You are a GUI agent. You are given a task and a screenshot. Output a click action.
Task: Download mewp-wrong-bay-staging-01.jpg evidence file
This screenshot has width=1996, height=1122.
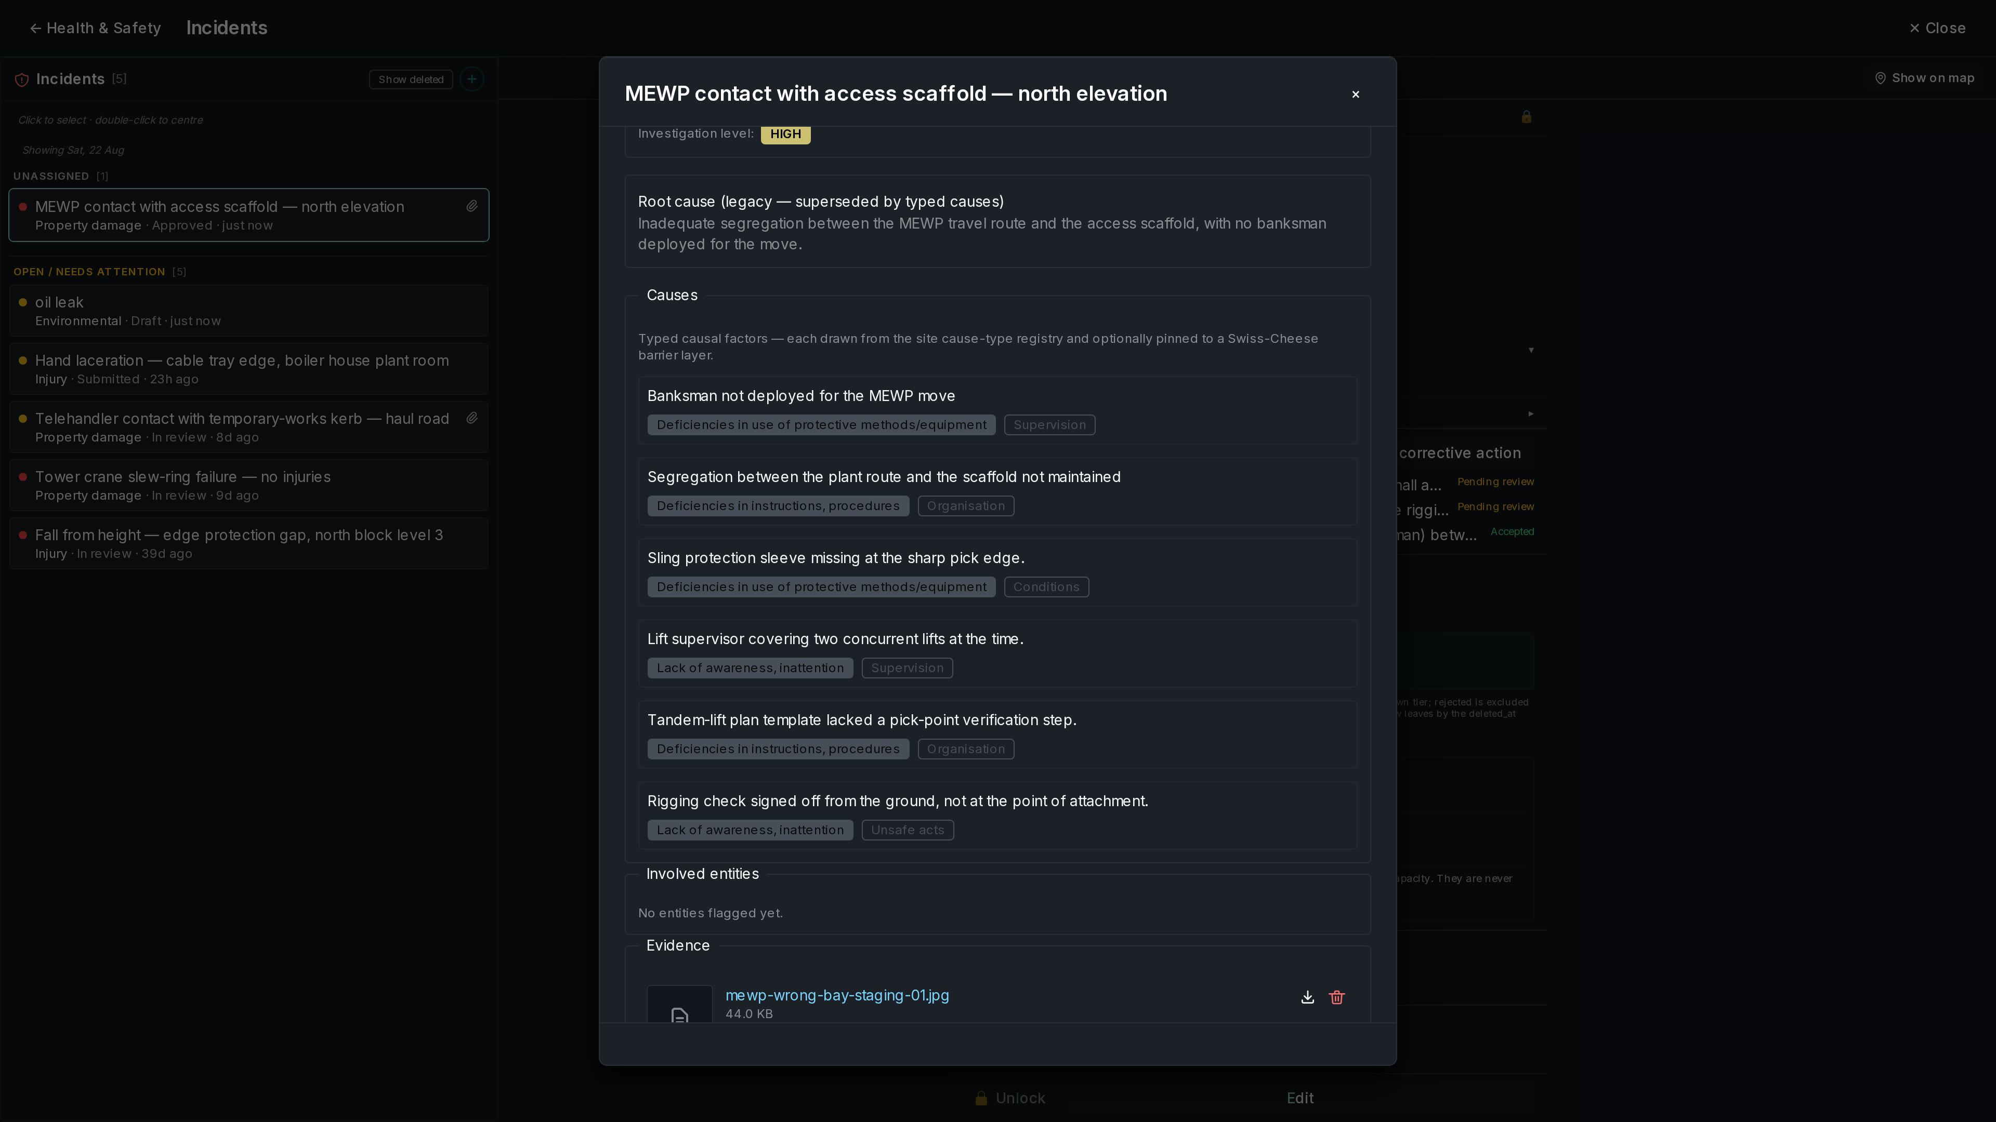click(1307, 997)
